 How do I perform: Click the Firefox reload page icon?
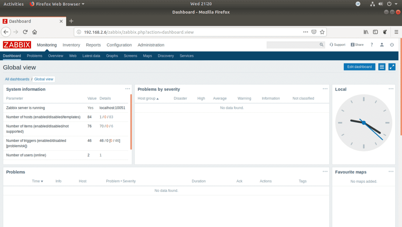[x=25, y=32]
